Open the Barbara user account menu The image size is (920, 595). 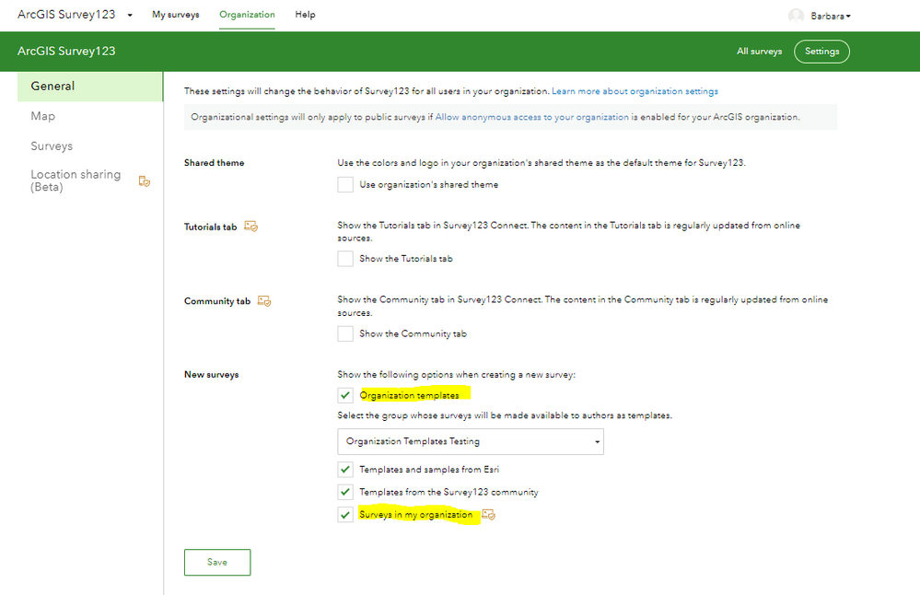(x=831, y=16)
